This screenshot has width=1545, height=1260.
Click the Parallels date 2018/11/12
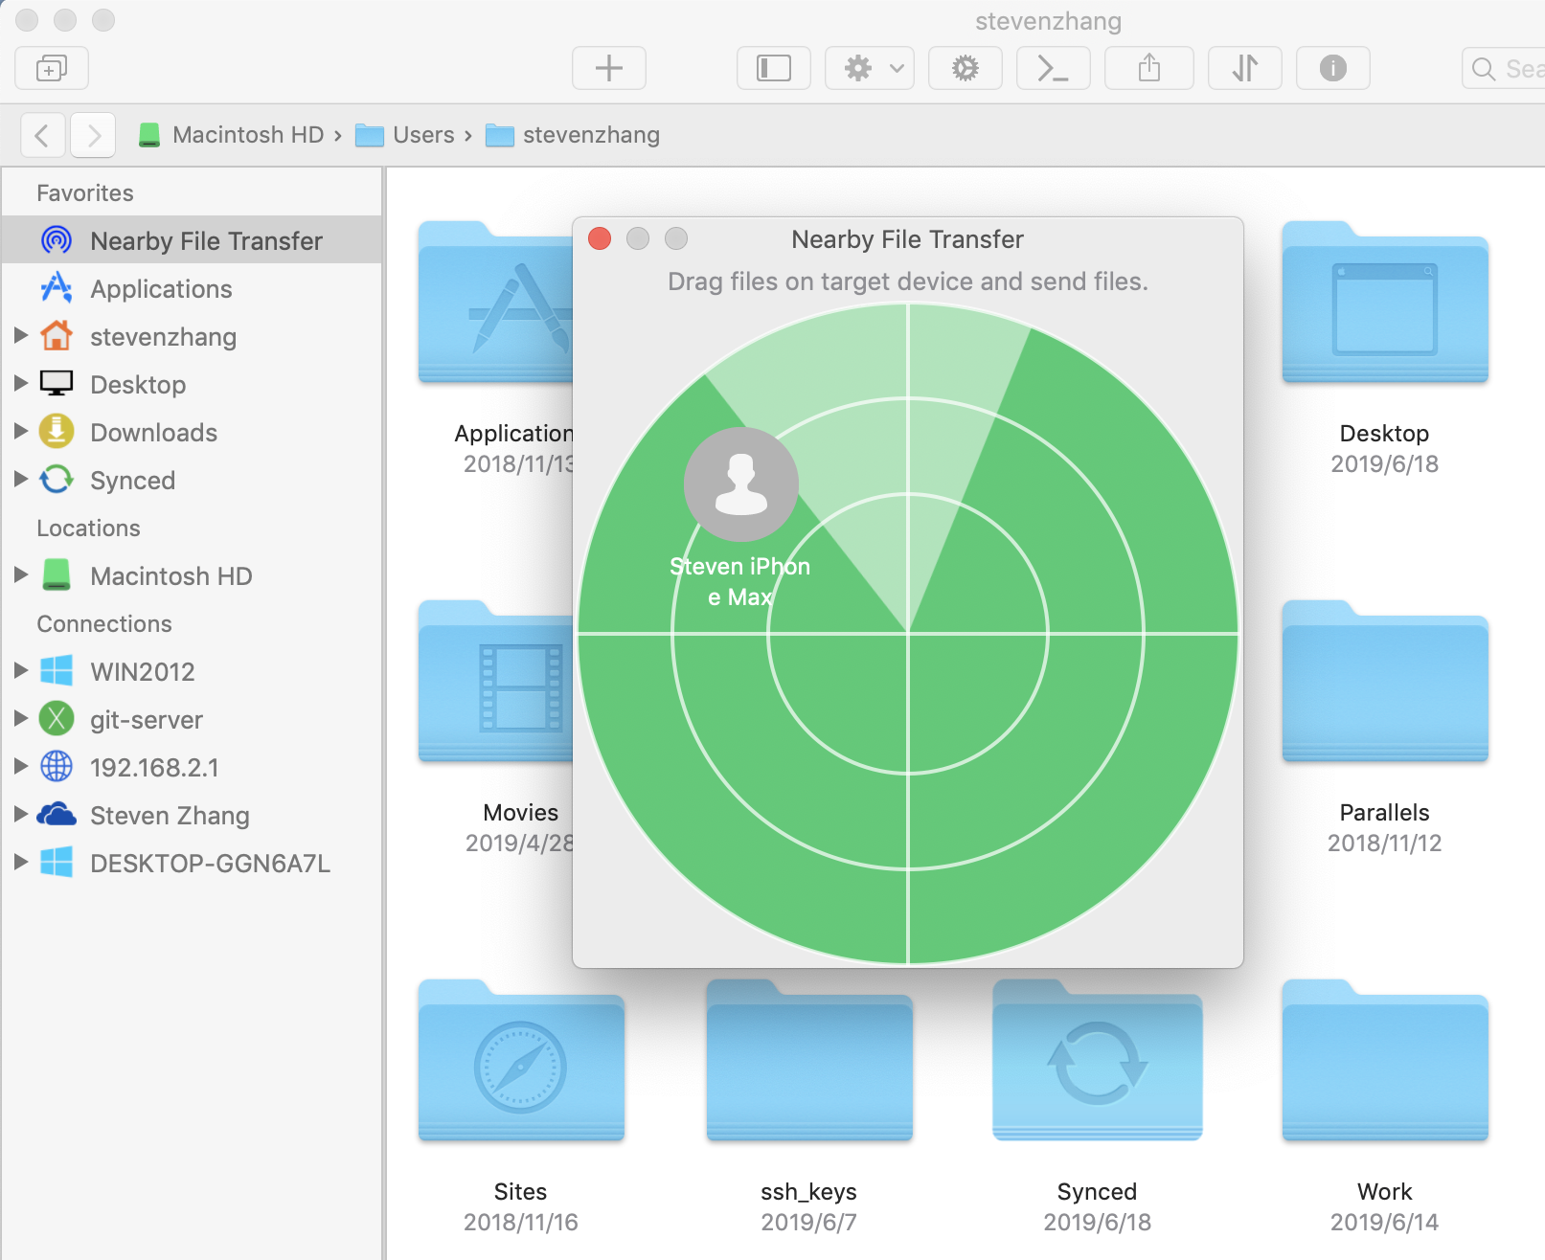[x=1385, y=843]
